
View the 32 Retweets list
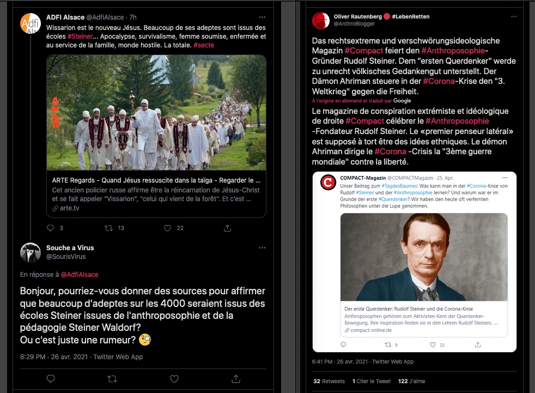click(329, 382)
